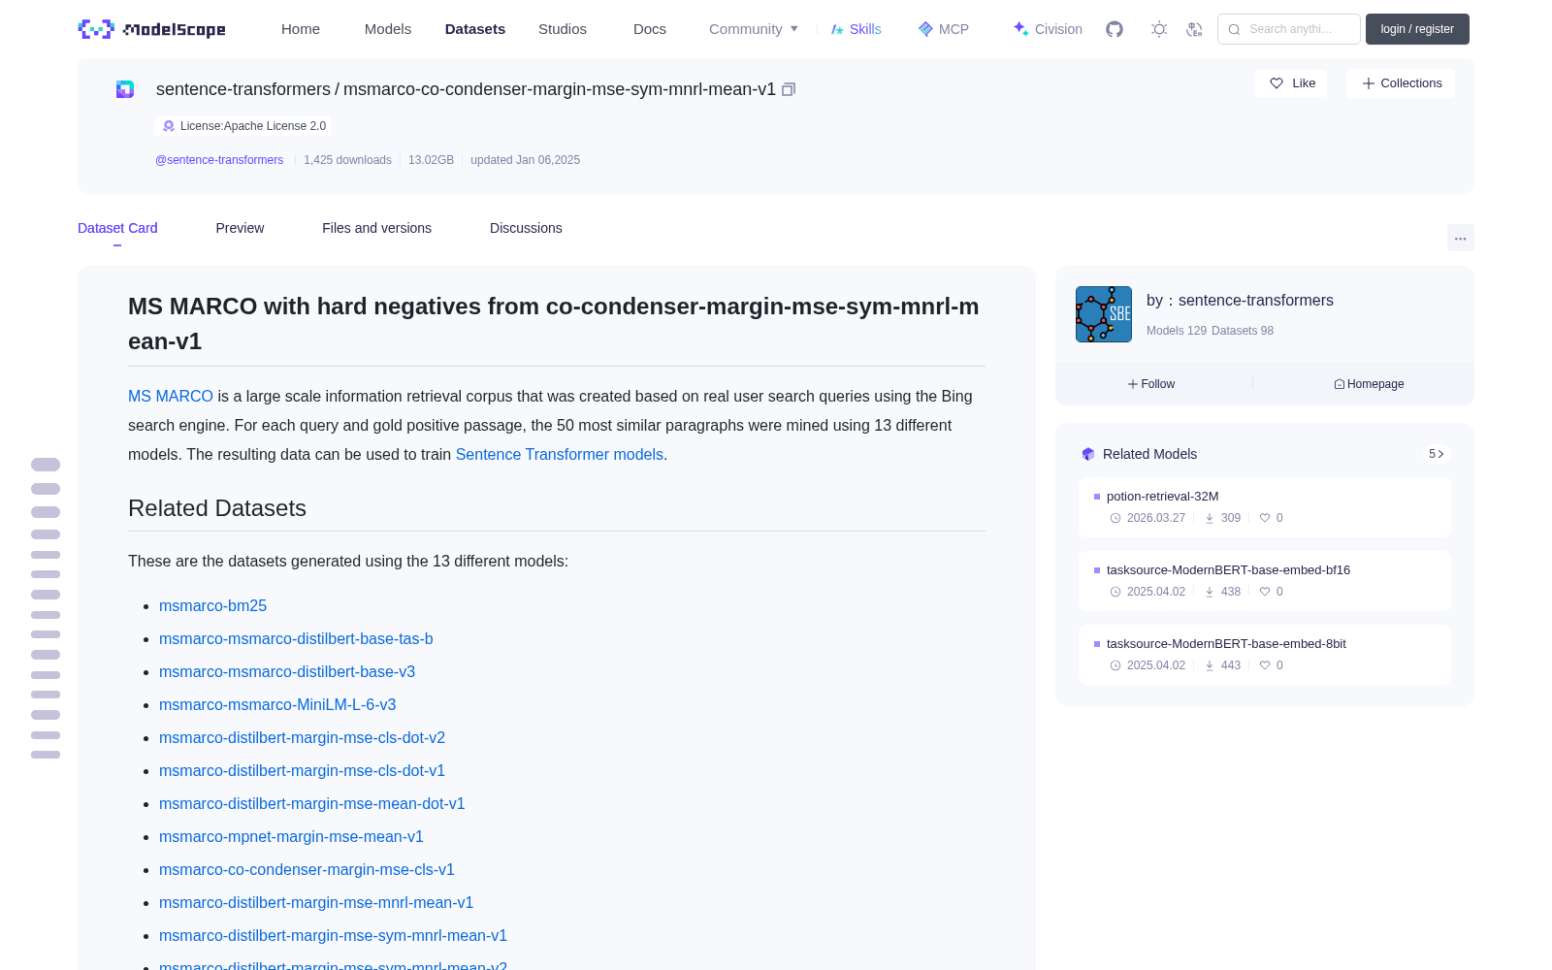The width and height of the screenshot is (1552, 970).
Task: Click the Skills icon in navbar
Action: point(837,29)
